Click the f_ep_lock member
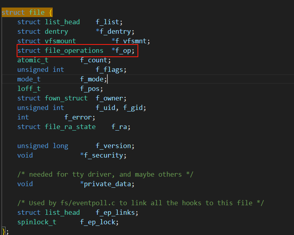The height and width of the screenshot is (235, 294). [x=98, y=222]
